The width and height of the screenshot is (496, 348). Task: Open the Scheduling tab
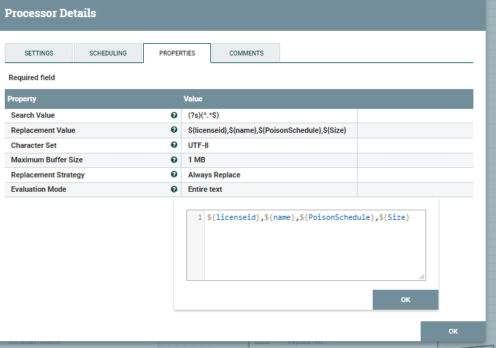[108, 53]
